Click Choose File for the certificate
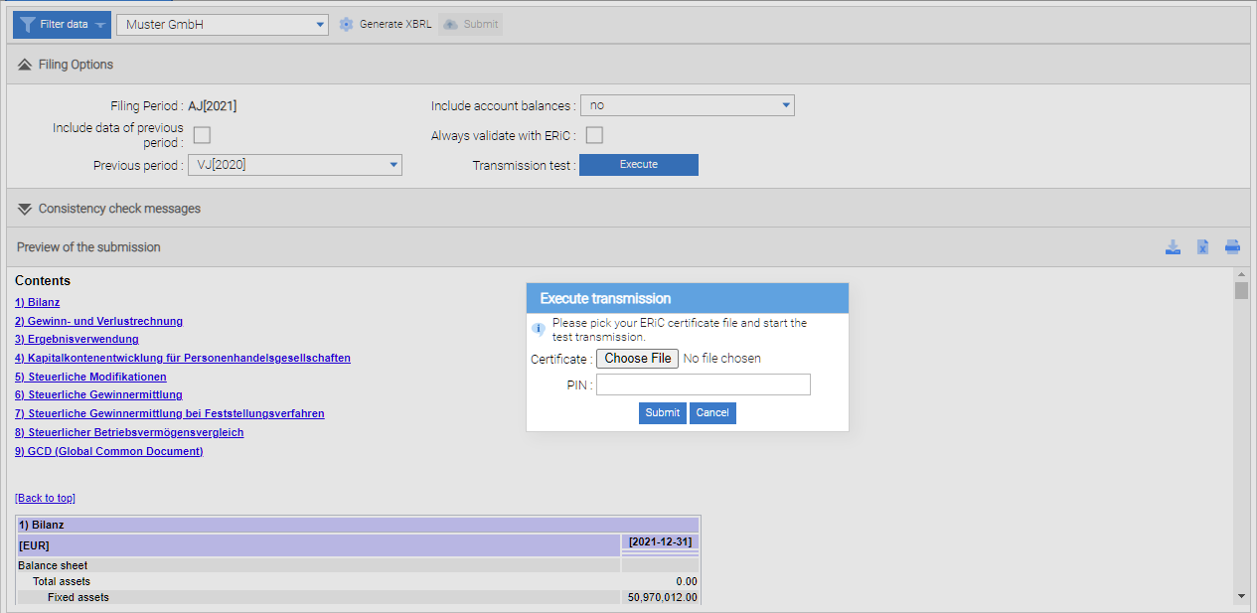The height and width of the screenshot is (613, 1257). pyautogui.click(x=639, y=359)
